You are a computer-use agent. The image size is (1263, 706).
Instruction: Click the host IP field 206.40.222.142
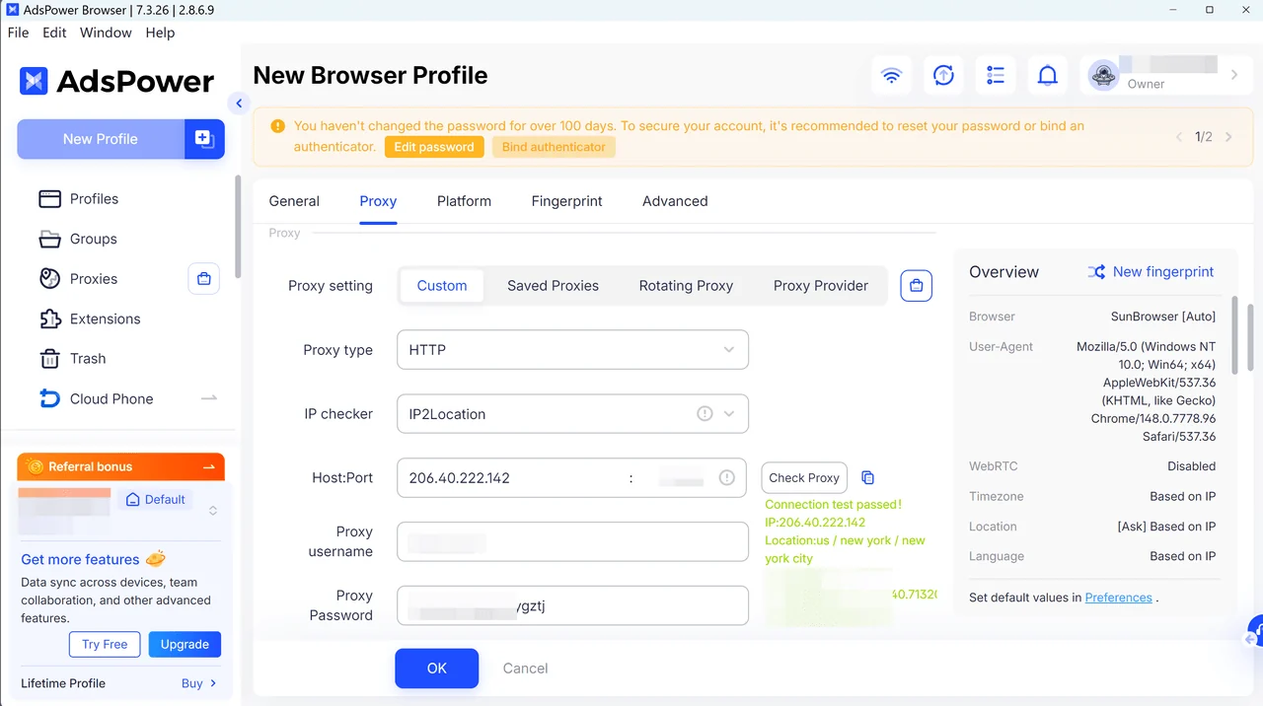[513, 477]
